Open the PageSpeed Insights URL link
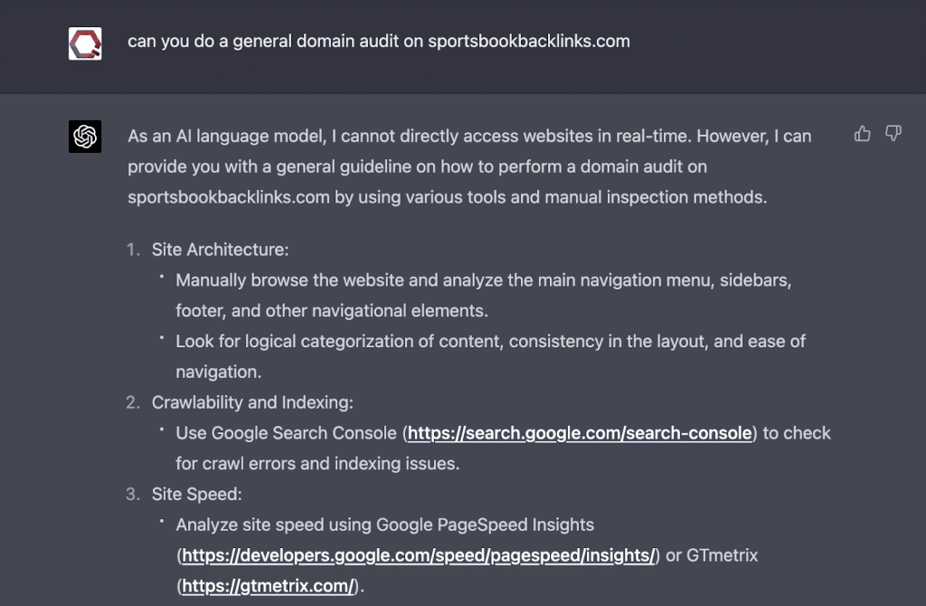The height and width of the screenshot is (606, 926). coord(418,555)
